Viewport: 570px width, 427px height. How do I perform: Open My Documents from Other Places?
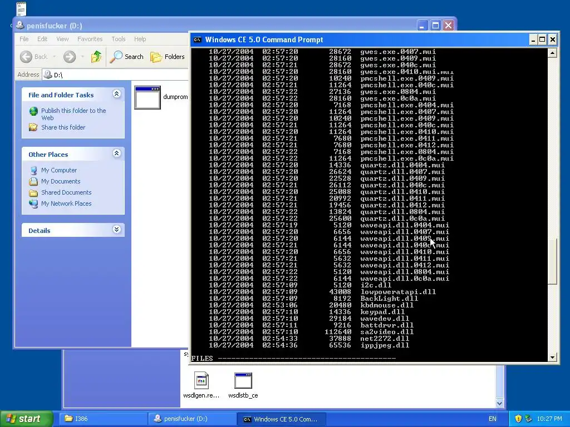61,181
